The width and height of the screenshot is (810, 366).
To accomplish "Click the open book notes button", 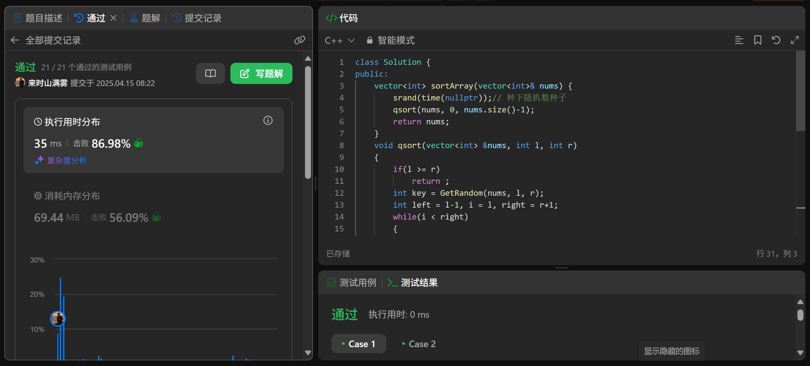I will tap(211, 73).
